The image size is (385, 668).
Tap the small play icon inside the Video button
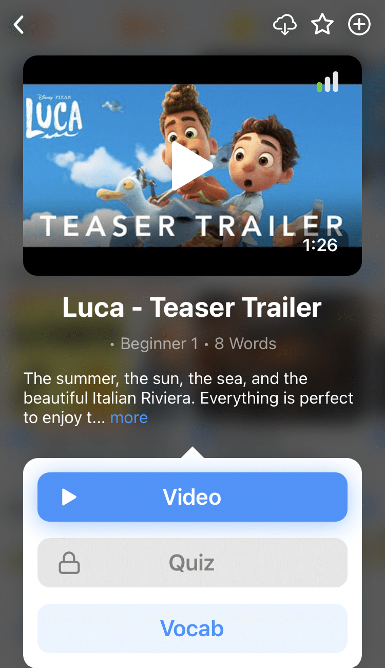click(69, 497)
